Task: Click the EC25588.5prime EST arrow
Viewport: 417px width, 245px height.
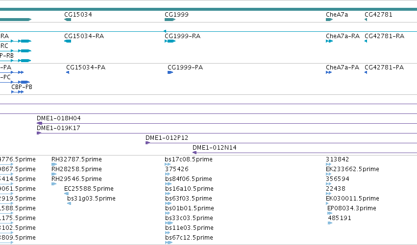Action: pos(67,194)
